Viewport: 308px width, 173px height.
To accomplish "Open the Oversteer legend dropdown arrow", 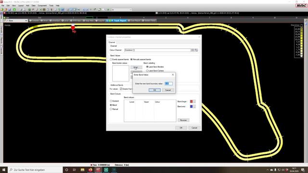I will click(302, 25).
